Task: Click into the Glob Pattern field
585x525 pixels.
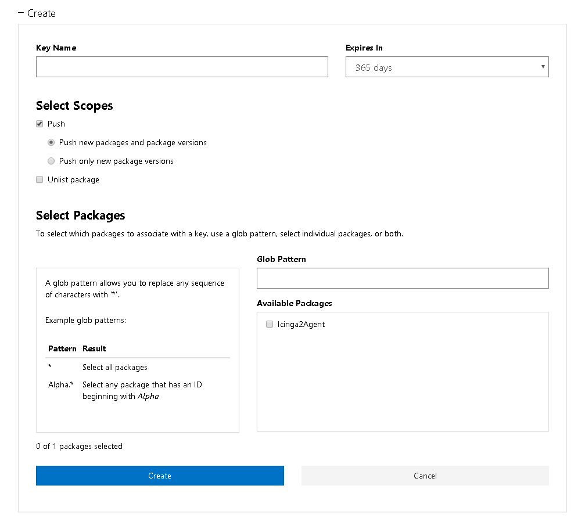Action: [x=403, y=278]
